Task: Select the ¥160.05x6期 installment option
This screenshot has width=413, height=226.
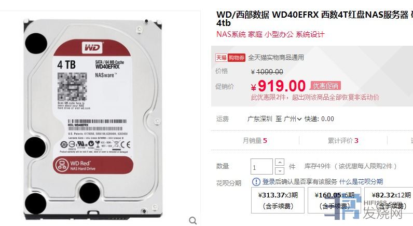Action: coord(335,200)
